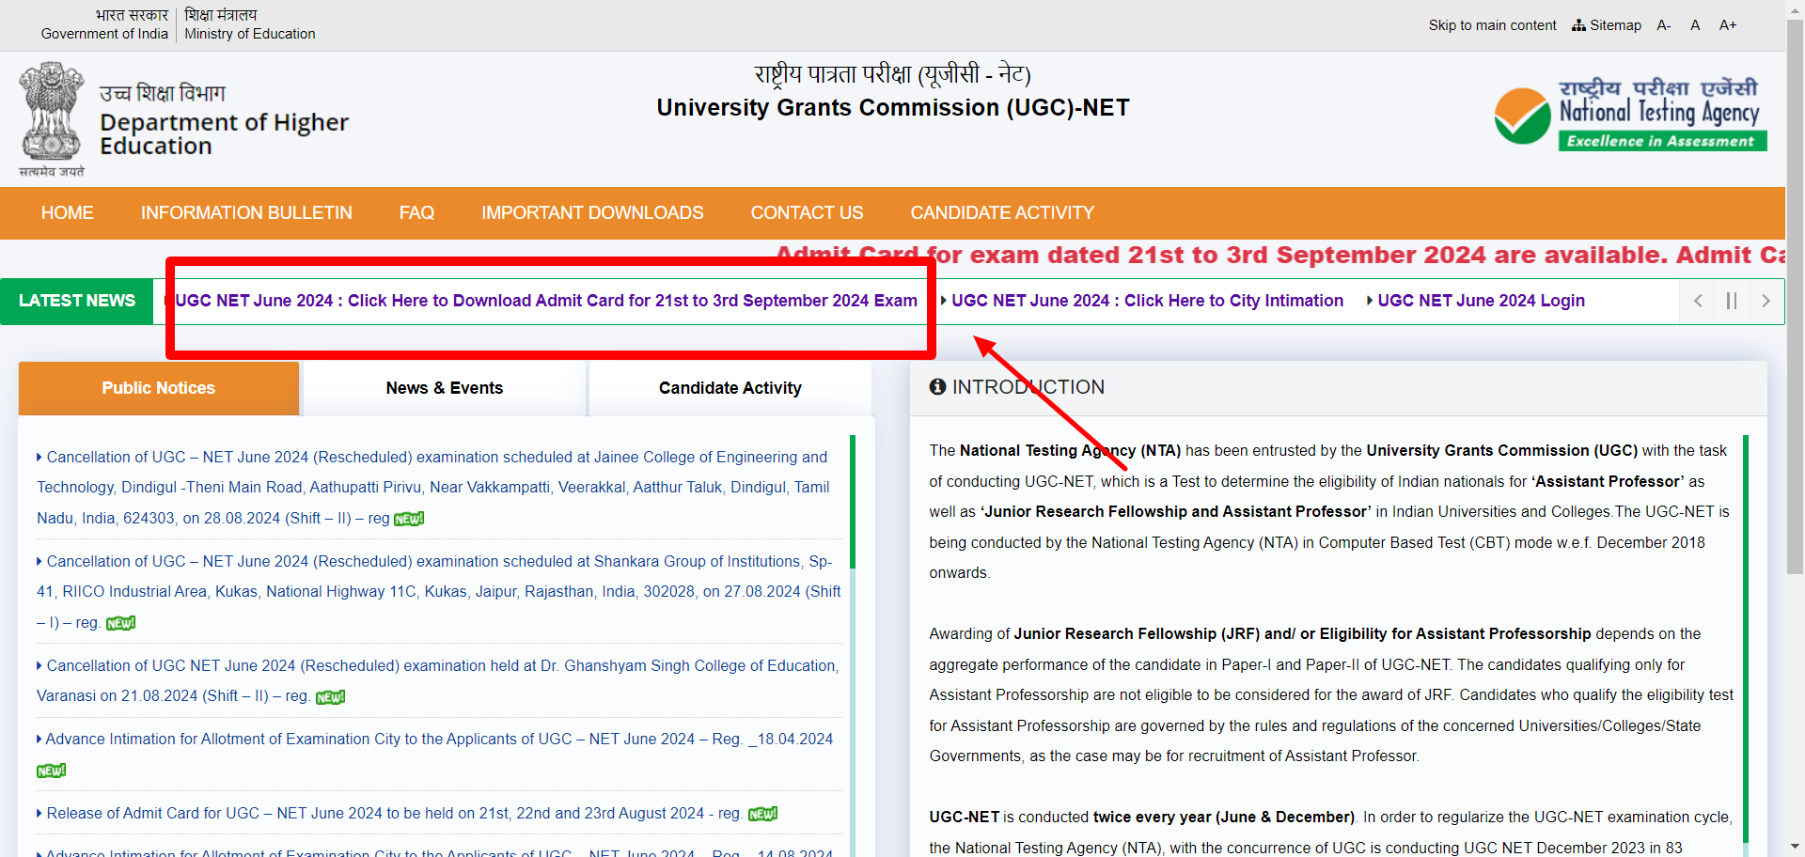Increase font size with A+
The width and height of the screenshot is (1805, 857).
pyautogui.click(x=1728, y=25)
